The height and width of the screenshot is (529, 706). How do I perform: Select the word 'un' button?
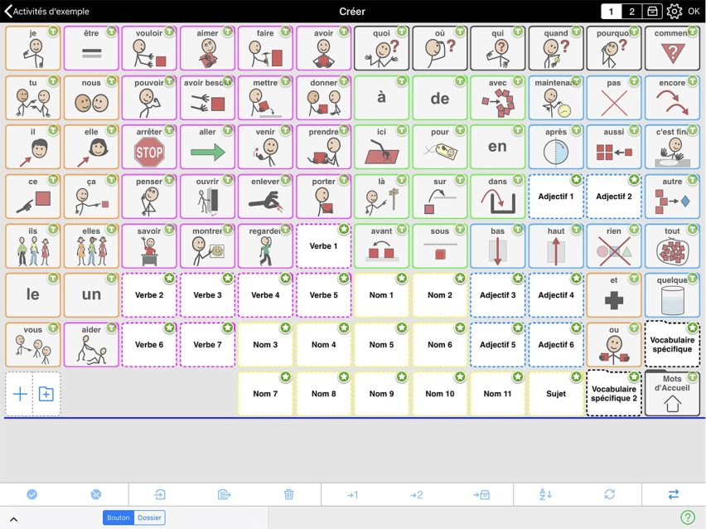pyautogui.click(x=91, y=295)
